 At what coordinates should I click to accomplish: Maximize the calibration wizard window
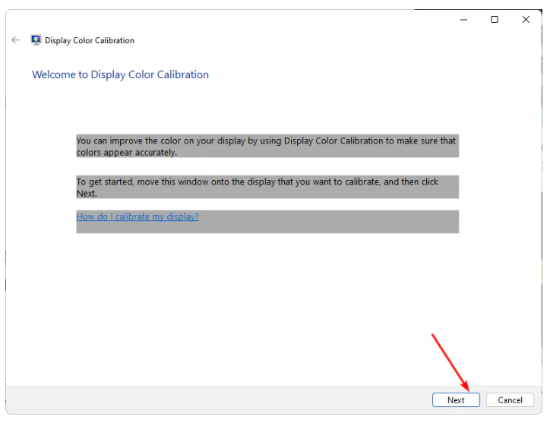click(x=495, y=20)
